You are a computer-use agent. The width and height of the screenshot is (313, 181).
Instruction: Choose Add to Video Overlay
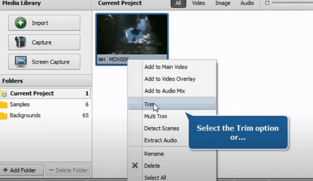(172, 79)
